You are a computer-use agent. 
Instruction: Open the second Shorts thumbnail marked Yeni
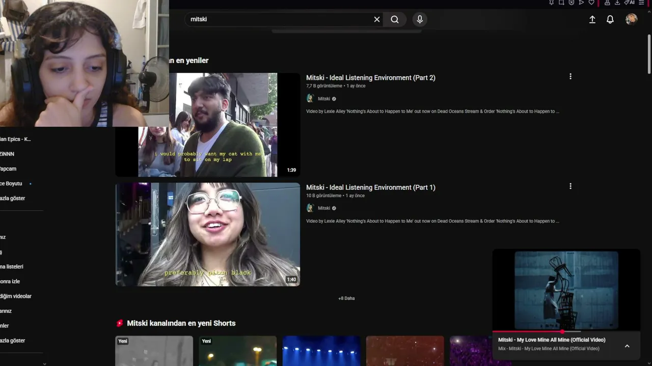238,351
